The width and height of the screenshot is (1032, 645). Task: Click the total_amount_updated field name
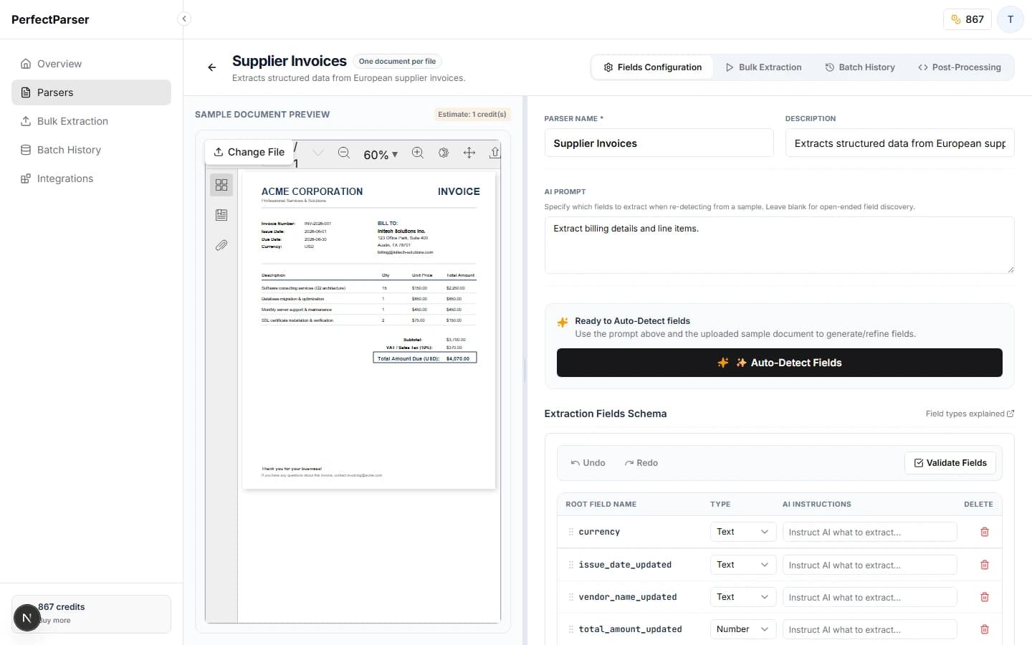[630, 629]
